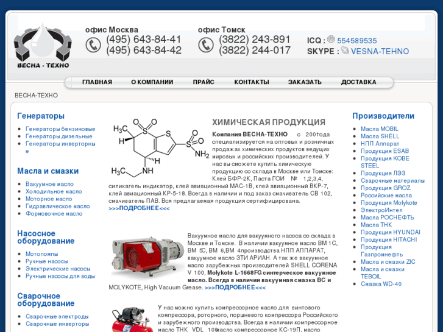The image size is (443, 332).
Task: Open Продукция Molykote link
Action: pyautogui.click(x=389, y=203)
